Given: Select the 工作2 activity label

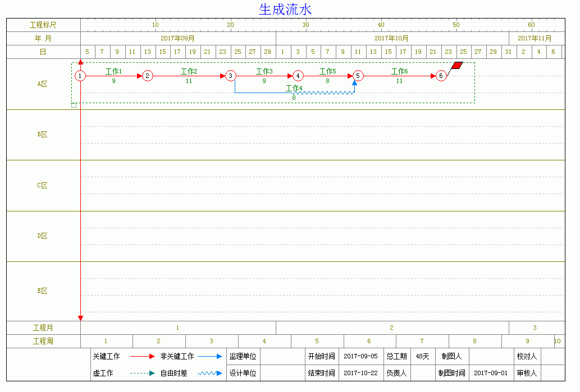Looking at the screenshot, I should click(x=189, y=71).
